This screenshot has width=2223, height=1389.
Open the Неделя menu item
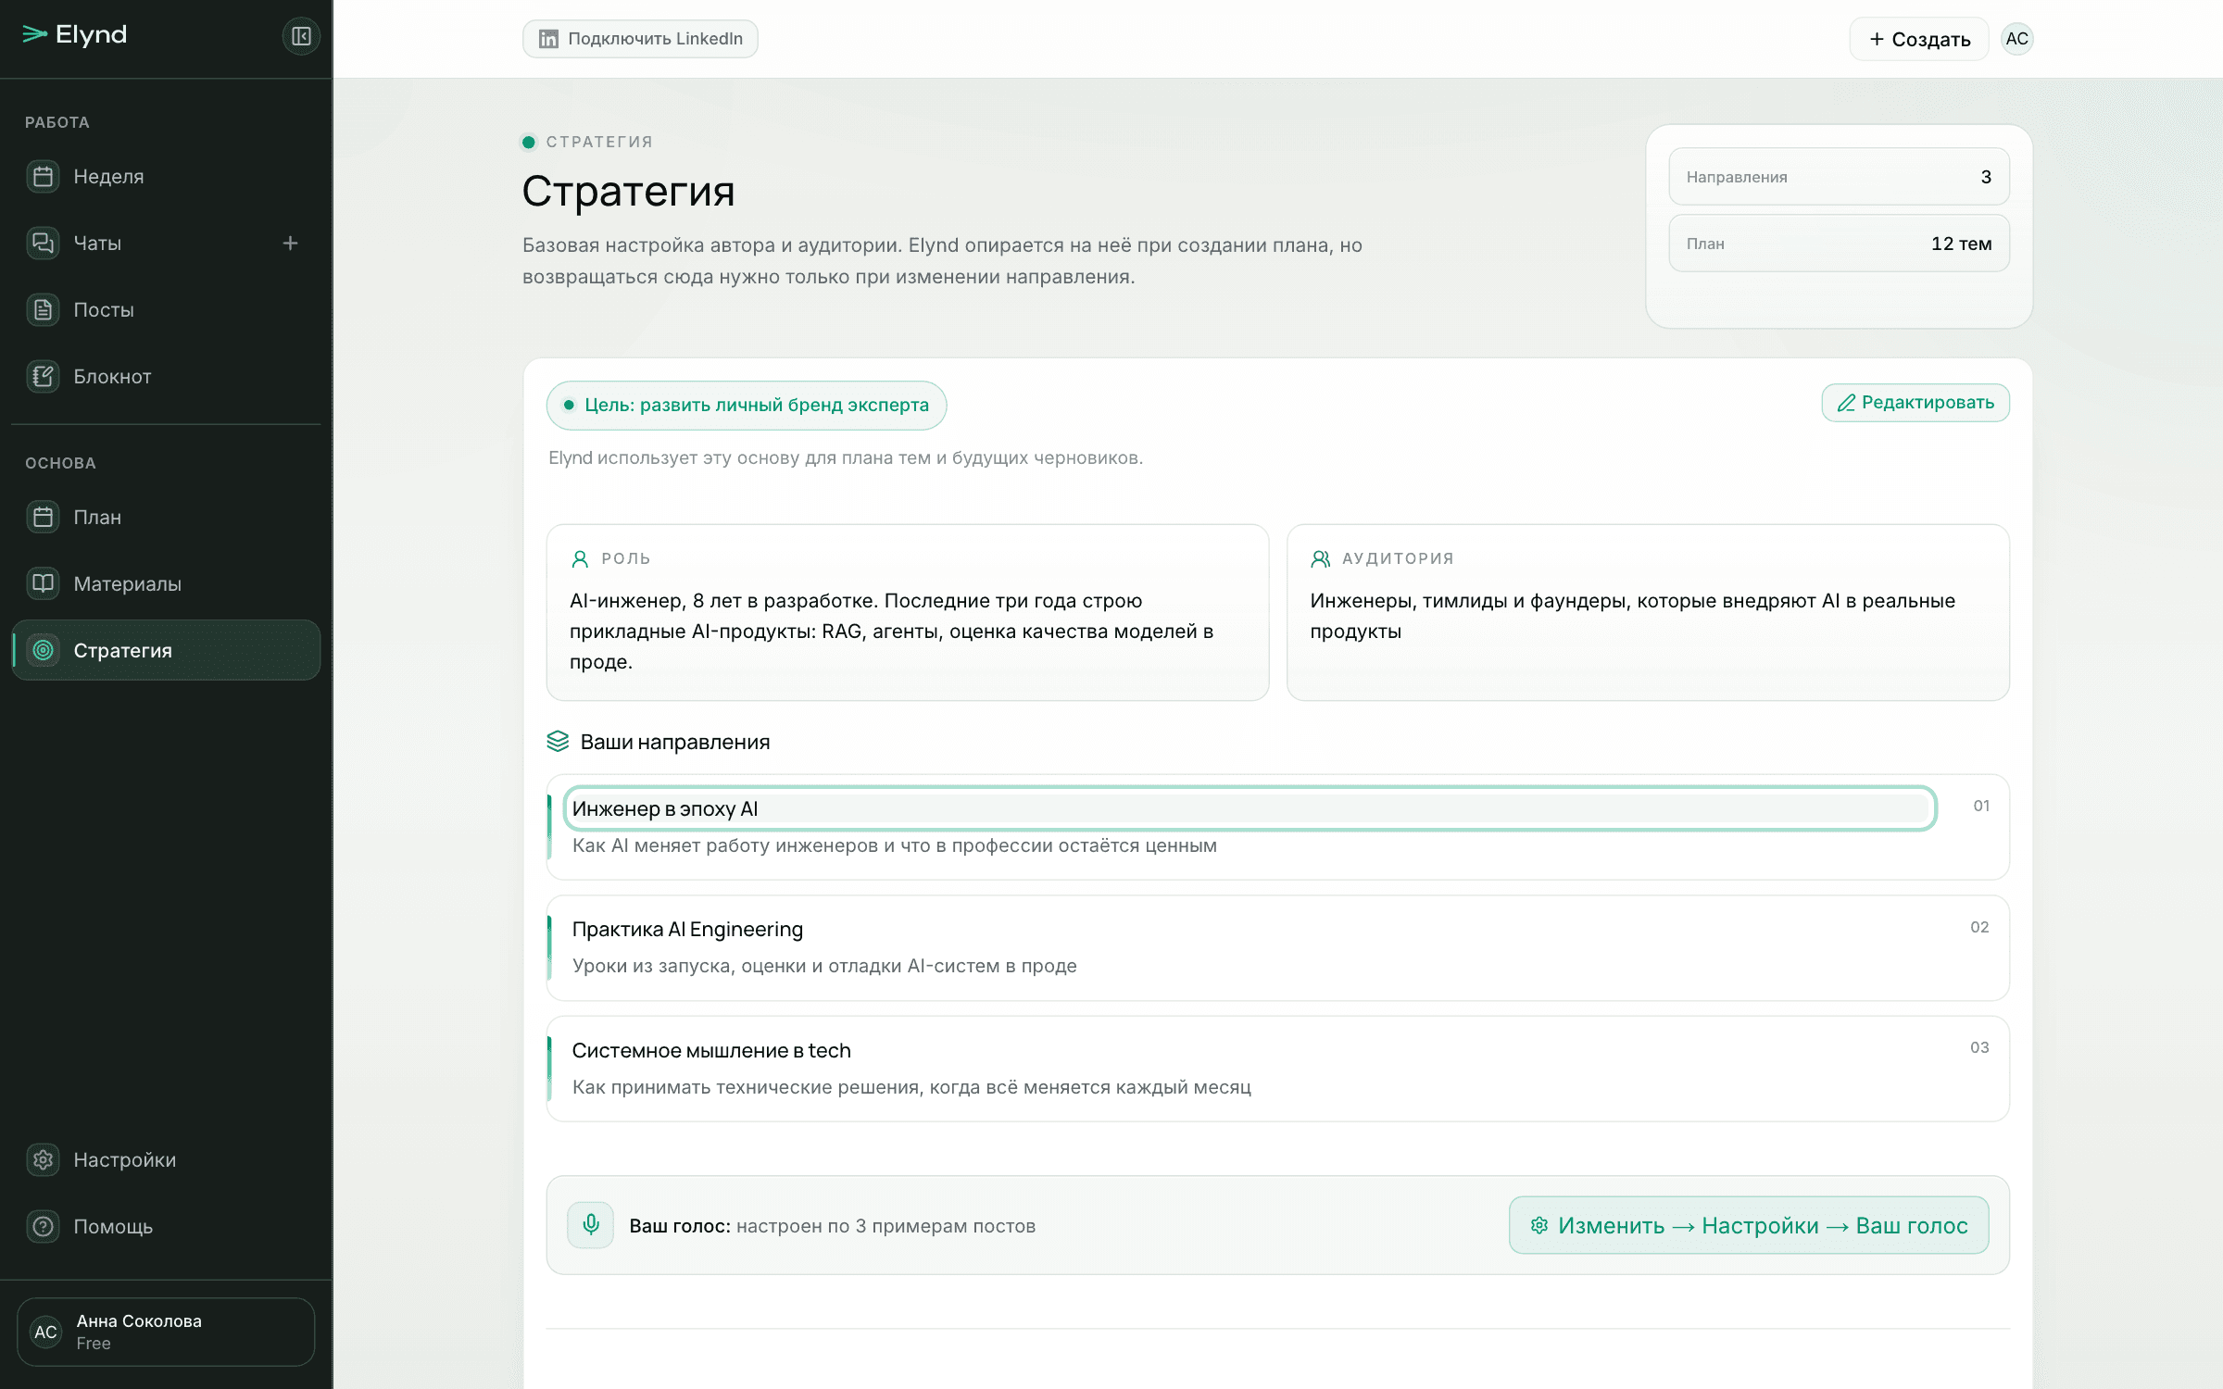tap(166, 176)
